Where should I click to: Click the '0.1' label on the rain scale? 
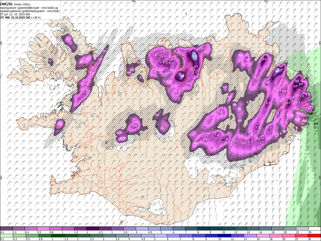tap(2, 239)
